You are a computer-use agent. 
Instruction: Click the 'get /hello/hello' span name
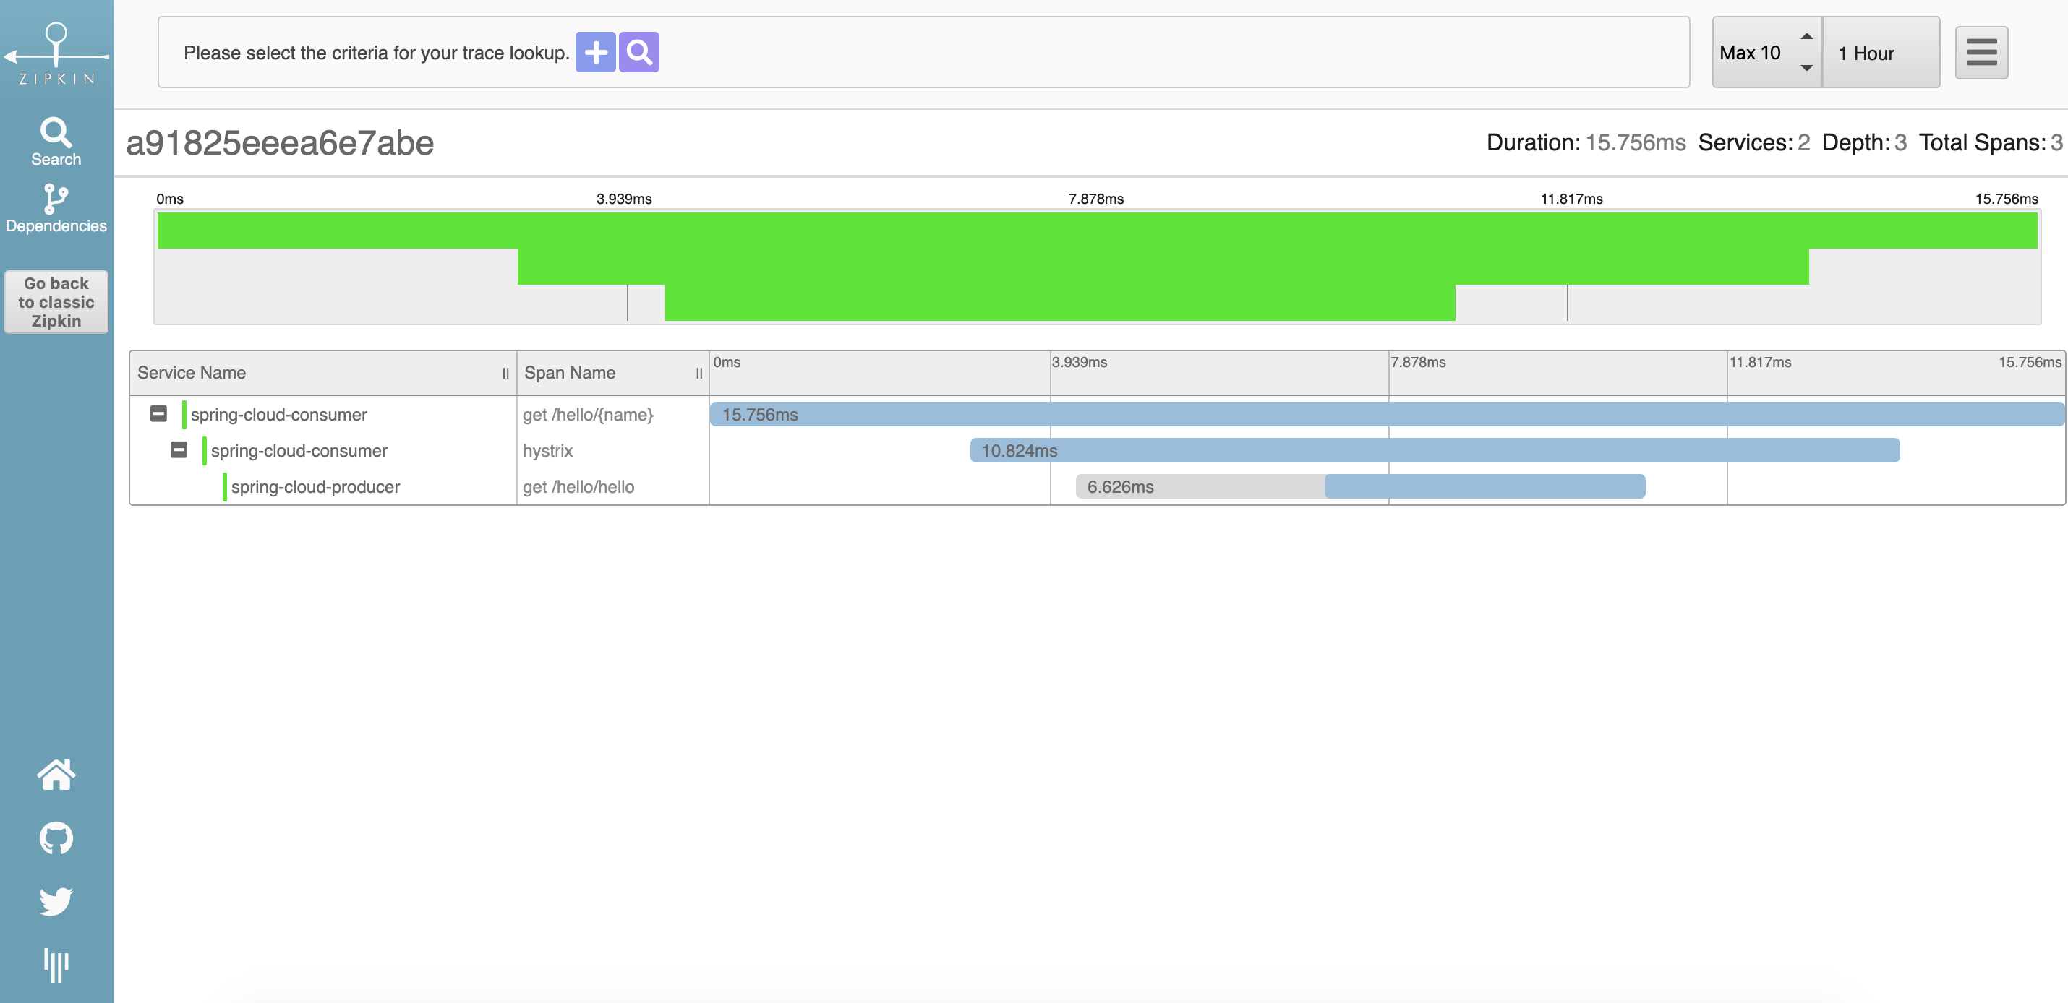point(578,487)
